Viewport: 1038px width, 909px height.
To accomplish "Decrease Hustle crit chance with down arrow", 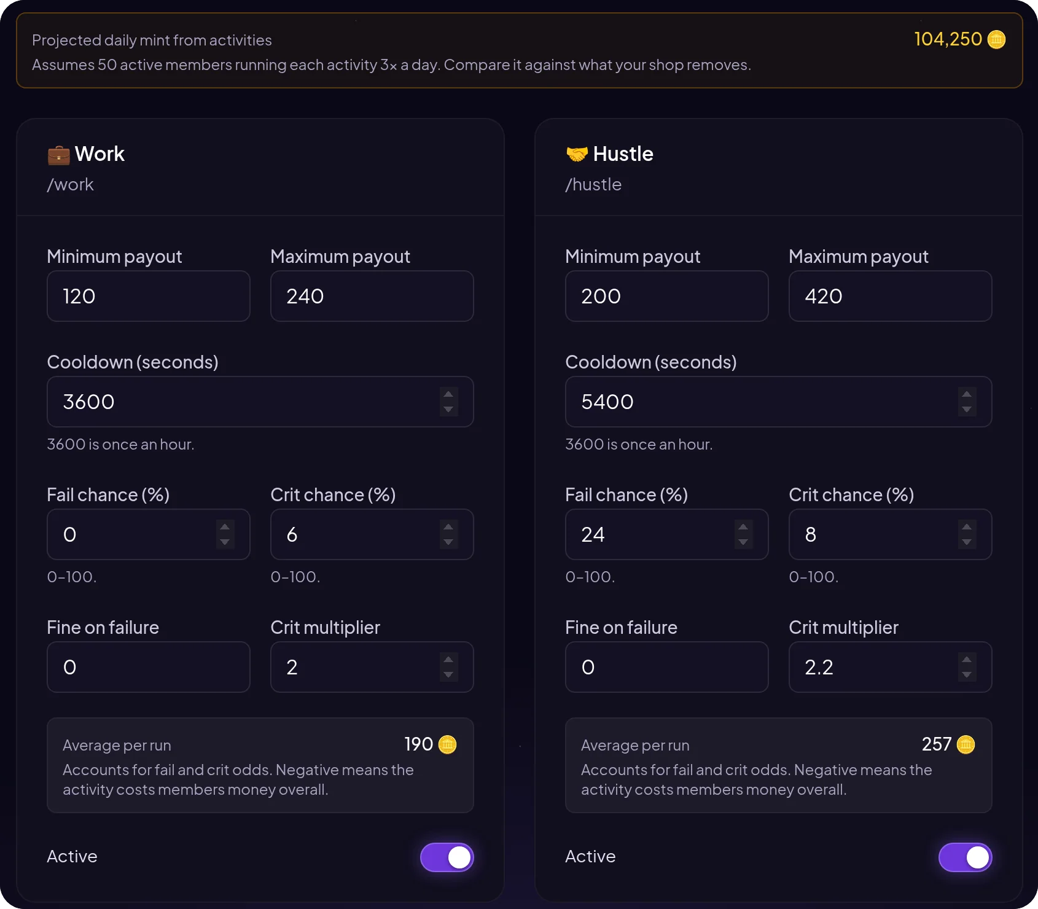I will (967, 542).
